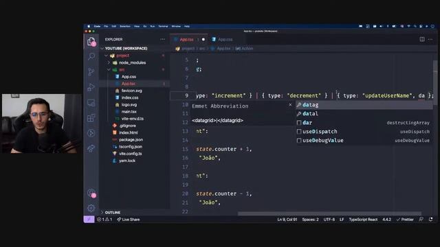This screenshot has width=440, height=247.
Task: Open the Live Share activity bar icon
Action: click(91, 148)
